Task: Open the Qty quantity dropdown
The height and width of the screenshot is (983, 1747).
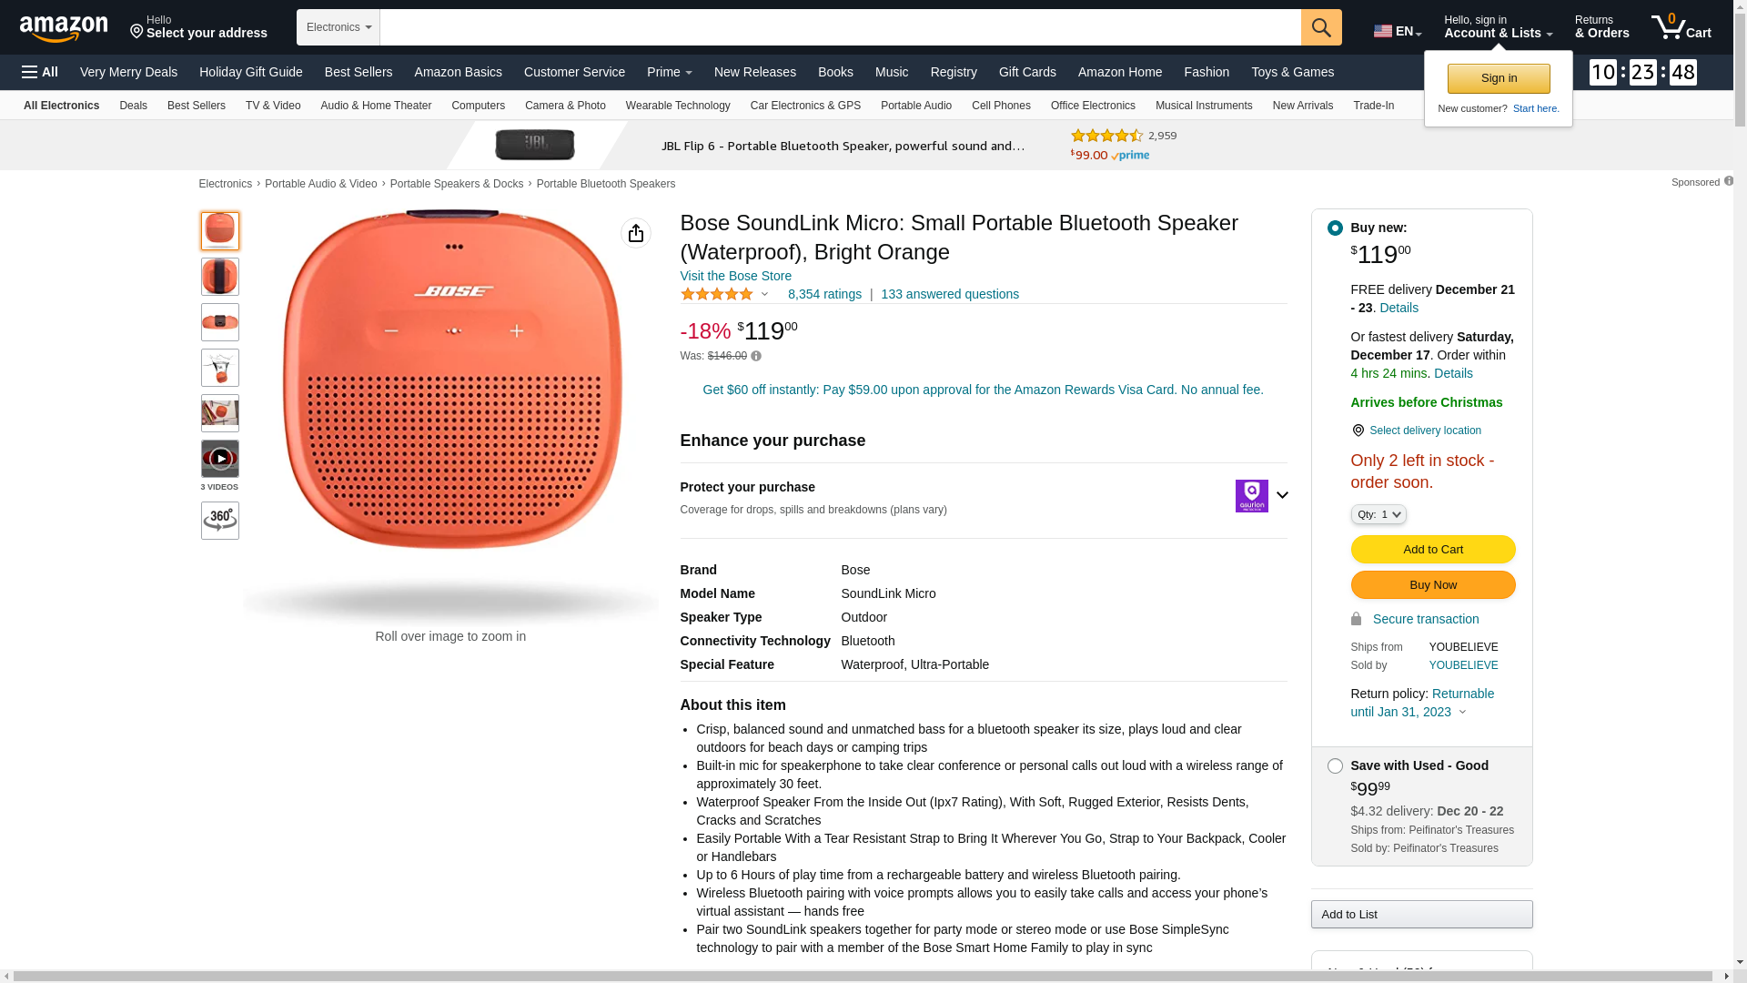Action: pyautogui.click(x=1378, y=515)
